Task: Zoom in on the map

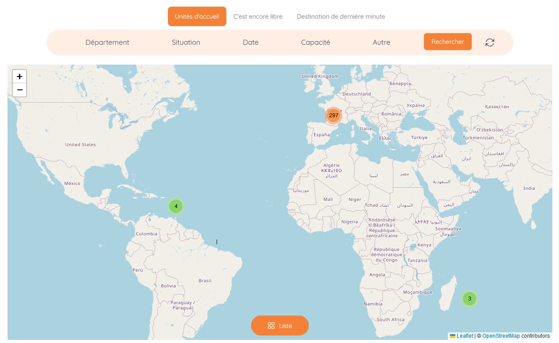Action: (19, 77)
